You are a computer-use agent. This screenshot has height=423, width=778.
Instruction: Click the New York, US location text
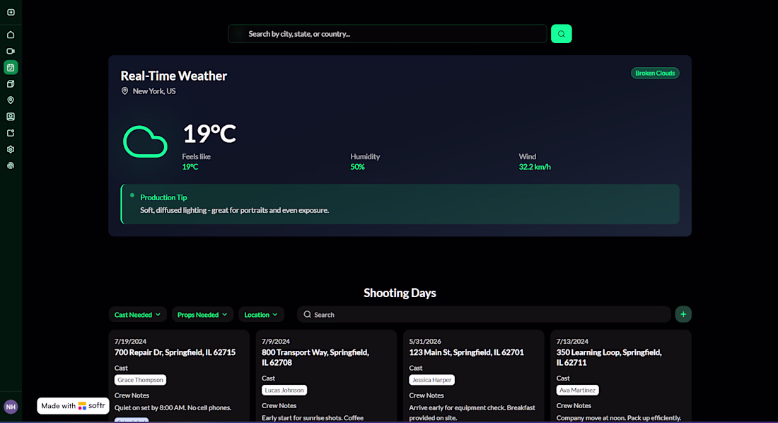[153, 91]
